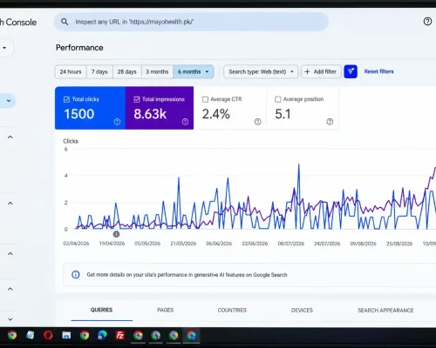The height and width of the screenshot is (348, 436).
Task: Enable the Average CTR checkbox
Action: click(x=205, y=99)
